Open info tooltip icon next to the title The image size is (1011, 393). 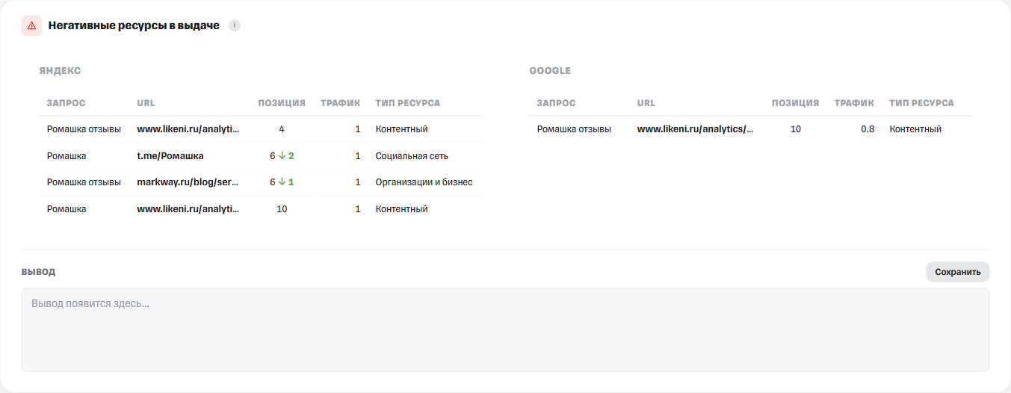point(235,25)
